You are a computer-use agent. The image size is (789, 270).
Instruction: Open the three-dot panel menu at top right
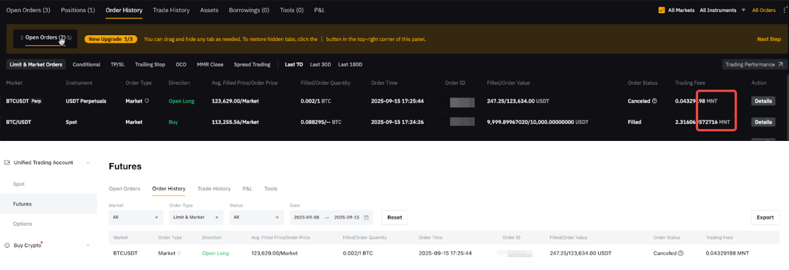click(x=784, y=10)
